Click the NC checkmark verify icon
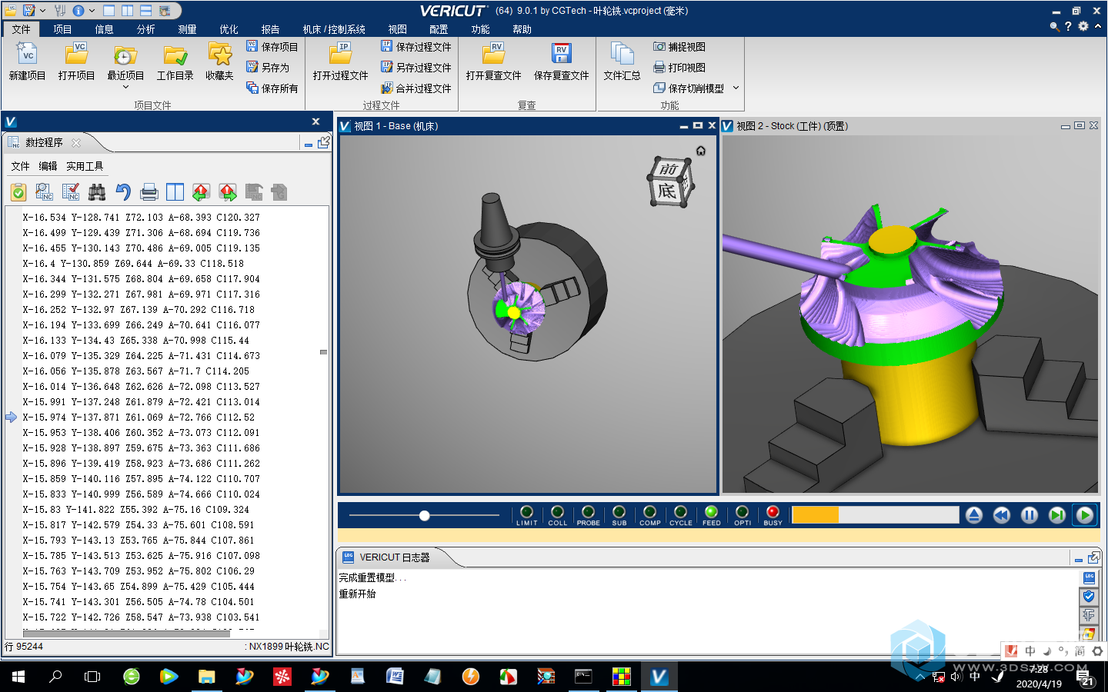Viewport: 1108px width, 692px height. 71,192
